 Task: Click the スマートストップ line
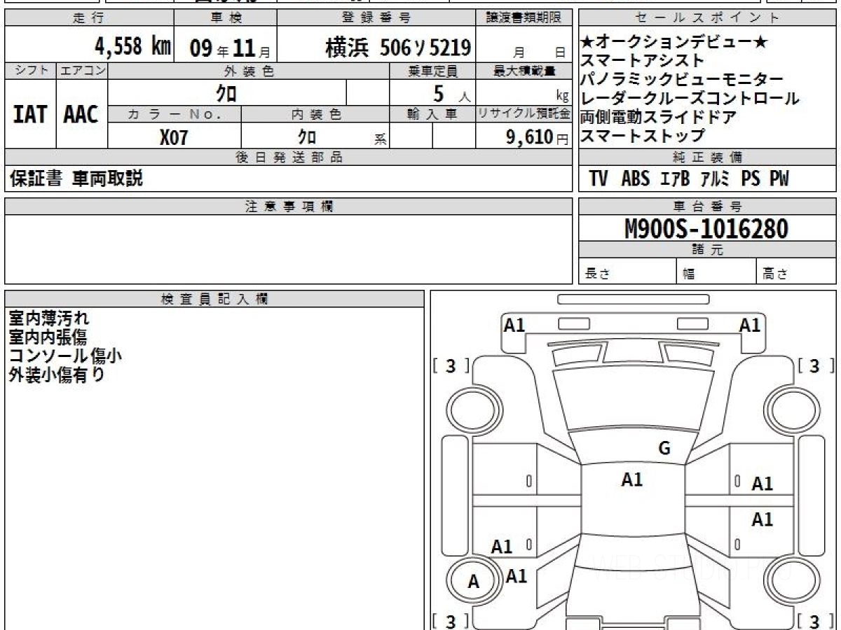pyautogui.click(x=642, y=134)
